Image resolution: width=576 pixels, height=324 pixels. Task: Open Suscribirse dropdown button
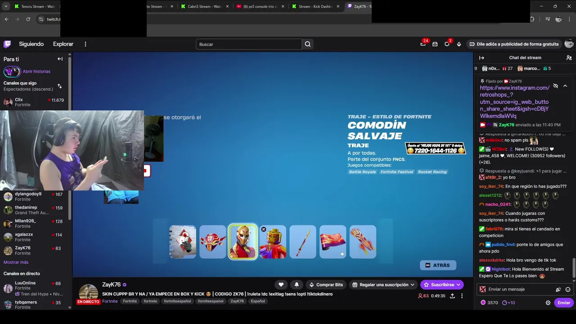441,284
